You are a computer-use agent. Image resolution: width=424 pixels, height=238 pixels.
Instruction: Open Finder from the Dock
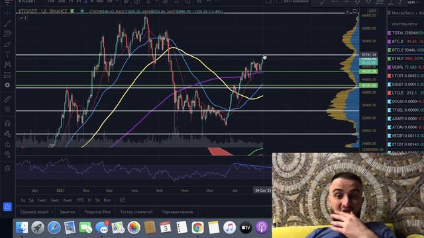[x=22, y=227]
